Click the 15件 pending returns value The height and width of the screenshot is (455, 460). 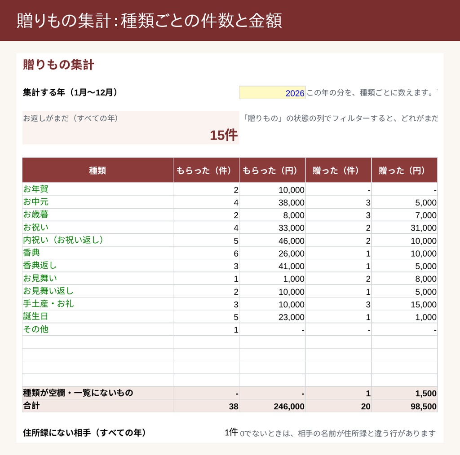[224, 135]
